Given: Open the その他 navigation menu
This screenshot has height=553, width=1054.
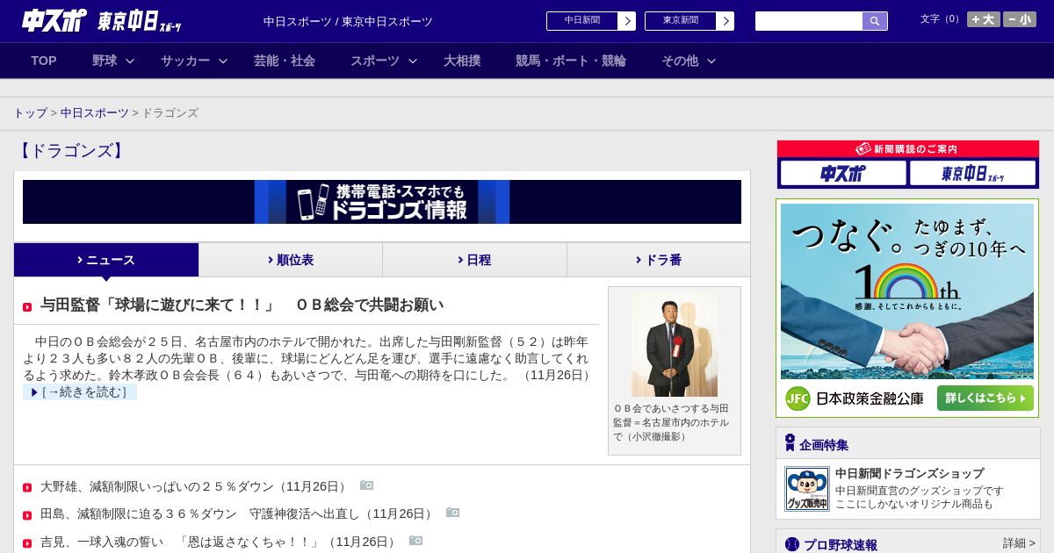Looking at the screenshot, I should click(x=680, y=61).
